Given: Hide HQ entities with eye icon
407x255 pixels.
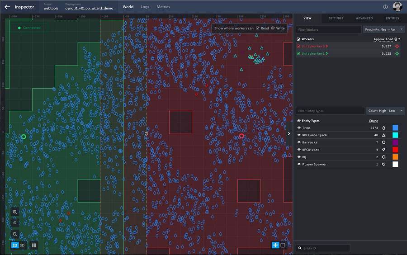Looking at the screenshot, I should (299, 157).
